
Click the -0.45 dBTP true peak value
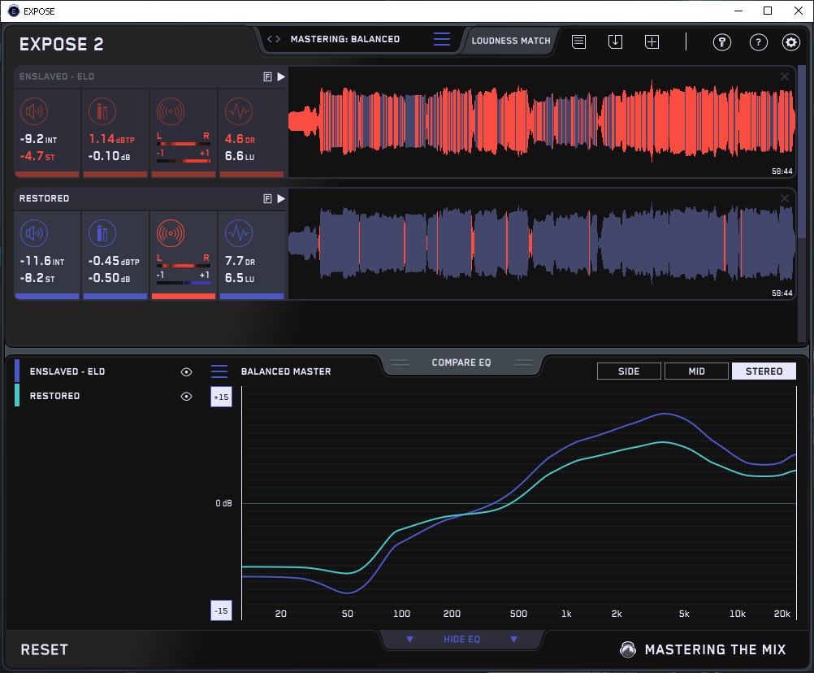[x=114, y=261]
